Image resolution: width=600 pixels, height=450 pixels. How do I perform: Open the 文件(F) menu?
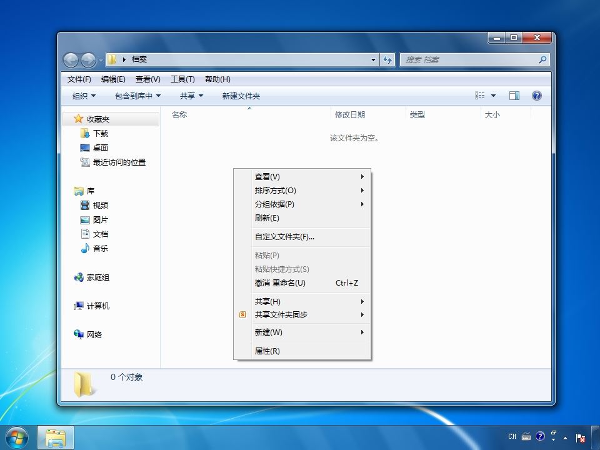point(79,79)
